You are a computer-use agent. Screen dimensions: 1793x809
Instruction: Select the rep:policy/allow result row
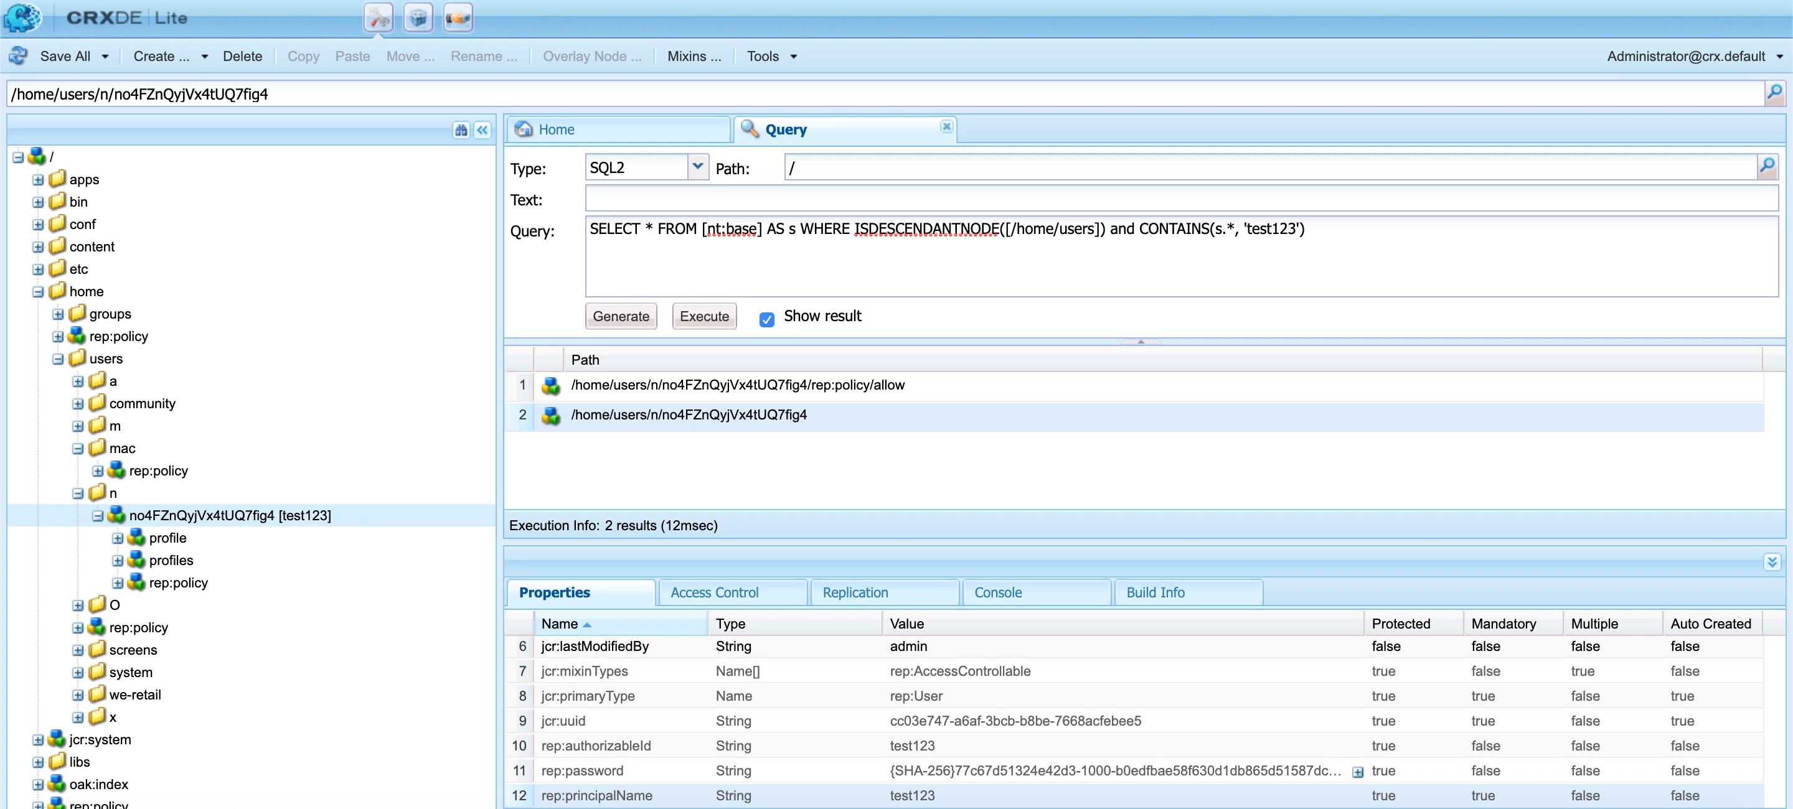click(x=737, y=385)
